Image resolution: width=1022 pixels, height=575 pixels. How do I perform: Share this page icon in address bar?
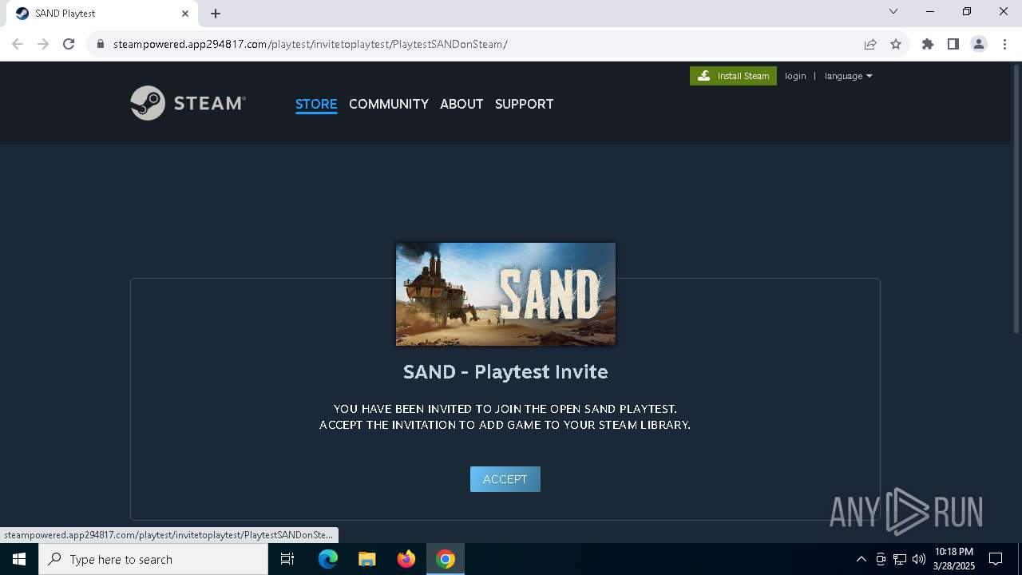[x=870, y=44]
